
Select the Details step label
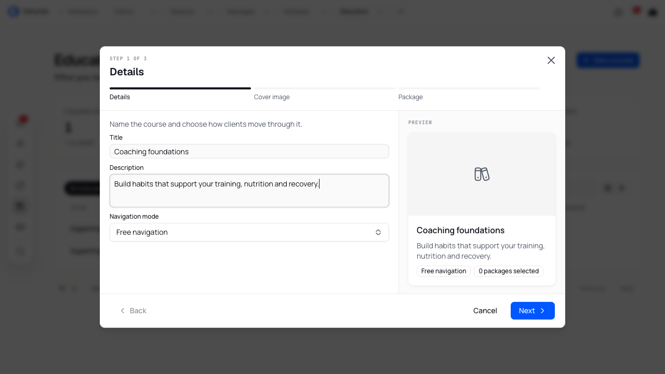(x=120, y=97)
